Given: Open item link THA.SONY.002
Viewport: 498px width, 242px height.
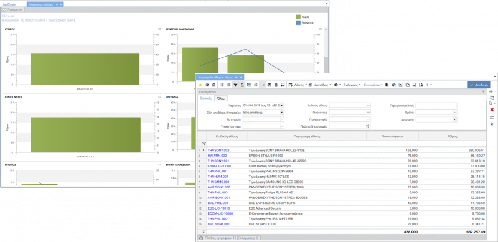Looking at the screenshot, I should click(x=218, y=150).
